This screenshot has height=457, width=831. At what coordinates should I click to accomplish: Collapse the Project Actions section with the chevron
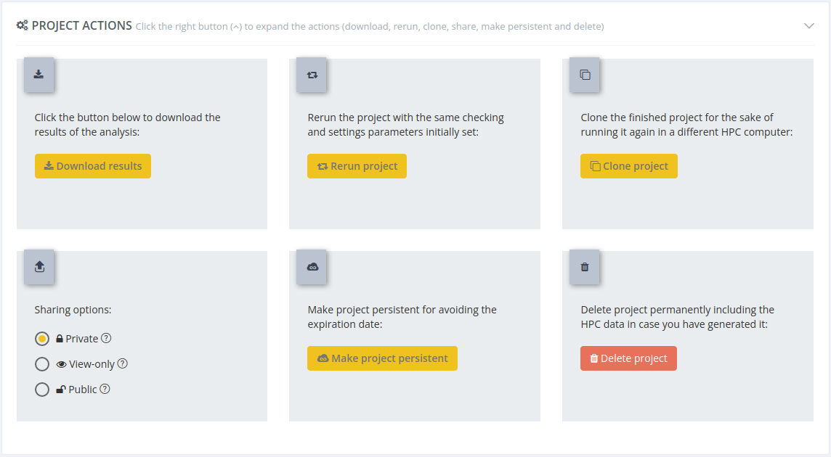click(x=809, y=25)
